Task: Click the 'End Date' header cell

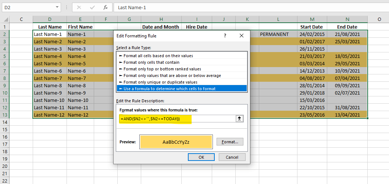Action: (347, 27)
